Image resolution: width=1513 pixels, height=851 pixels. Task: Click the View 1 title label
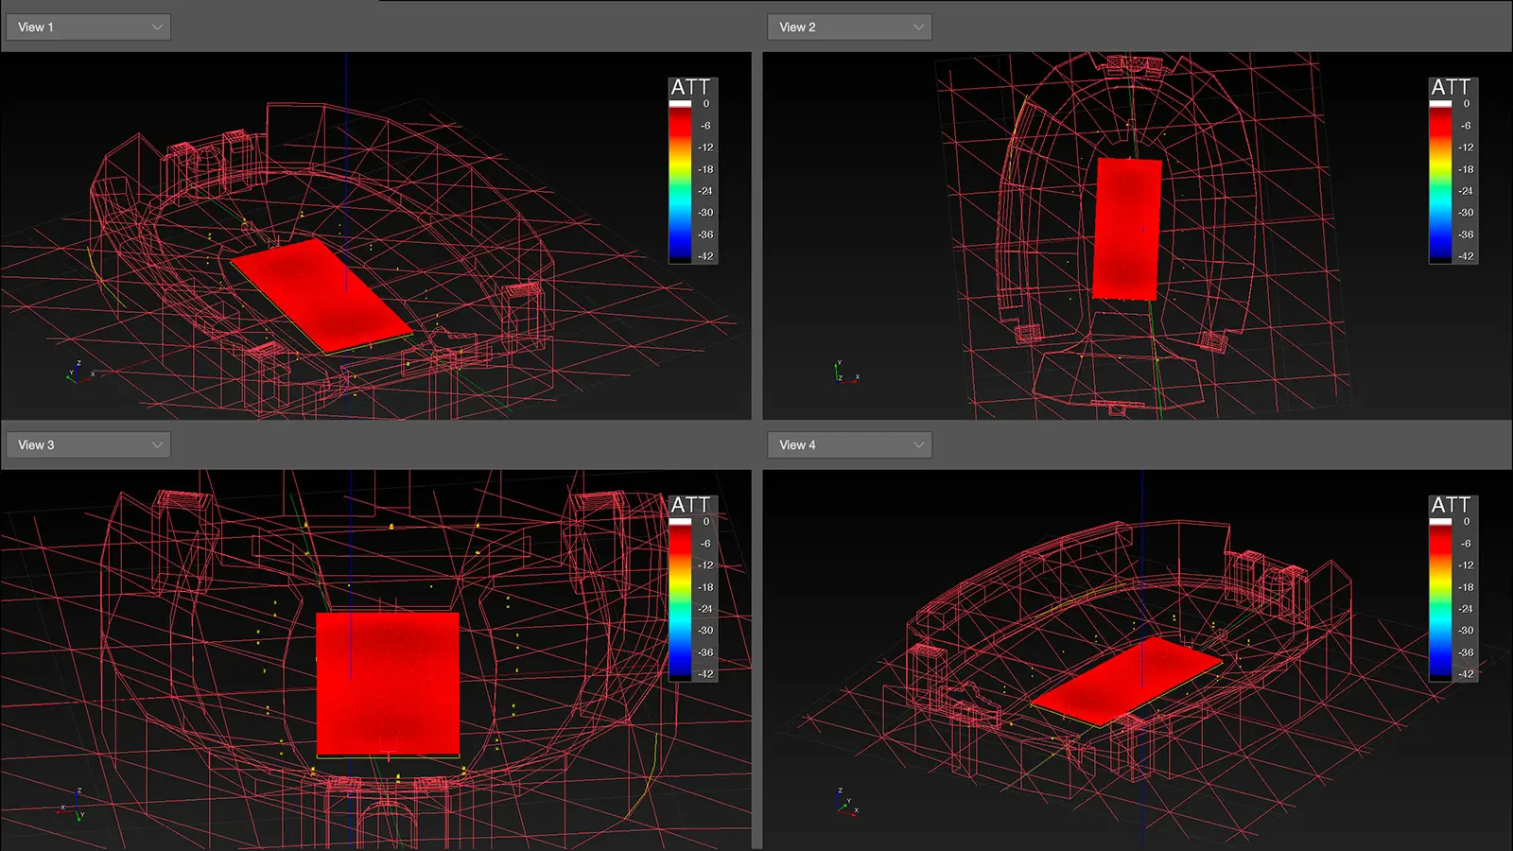click(35, 26)
